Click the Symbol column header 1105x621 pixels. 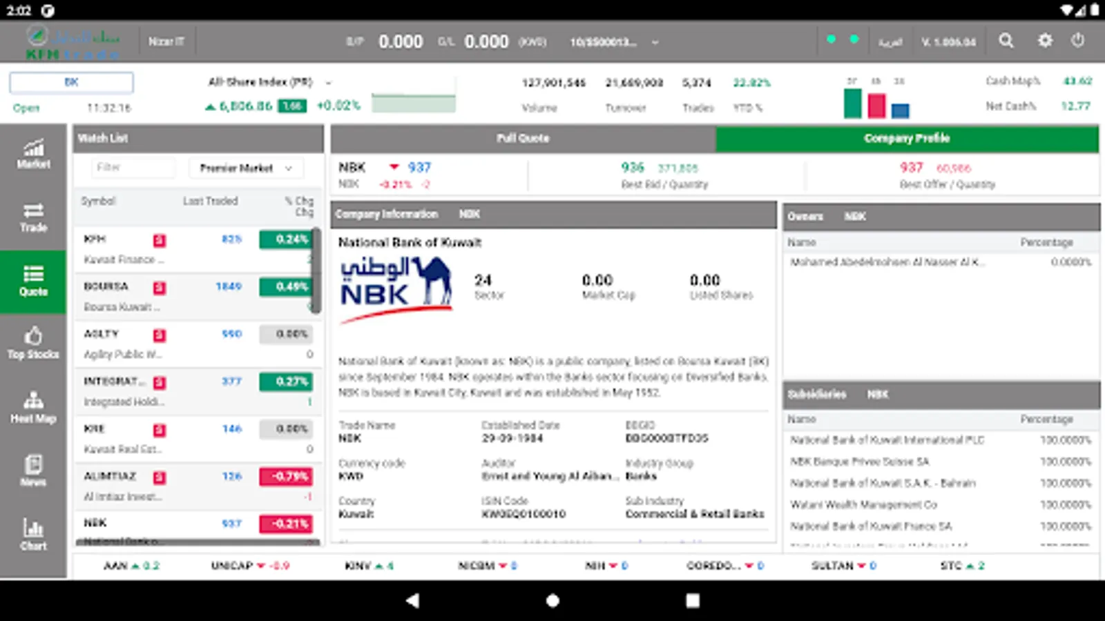[x=98, y=201]
